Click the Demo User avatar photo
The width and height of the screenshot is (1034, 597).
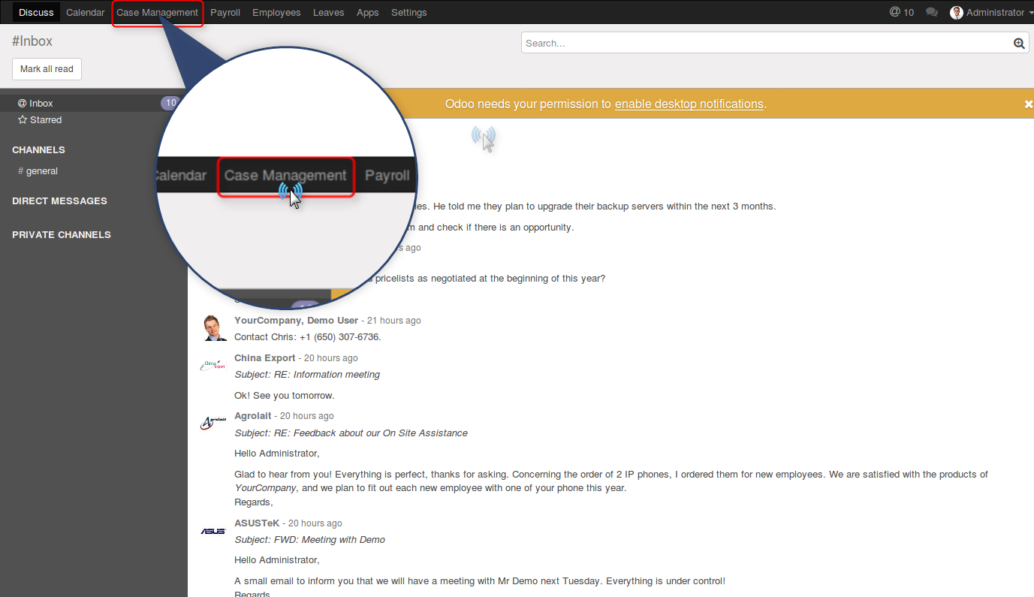(x=213, y=328)
